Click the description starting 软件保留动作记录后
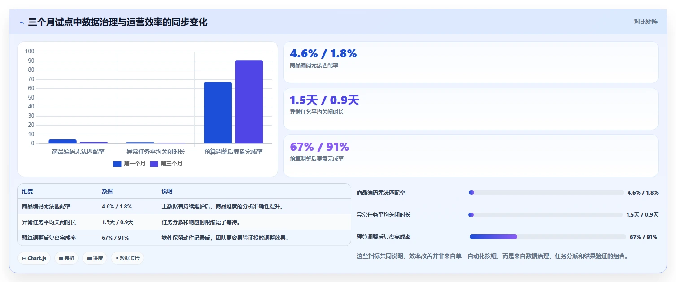This screenshot has width=676, height=282. click(x=226, y=238)
